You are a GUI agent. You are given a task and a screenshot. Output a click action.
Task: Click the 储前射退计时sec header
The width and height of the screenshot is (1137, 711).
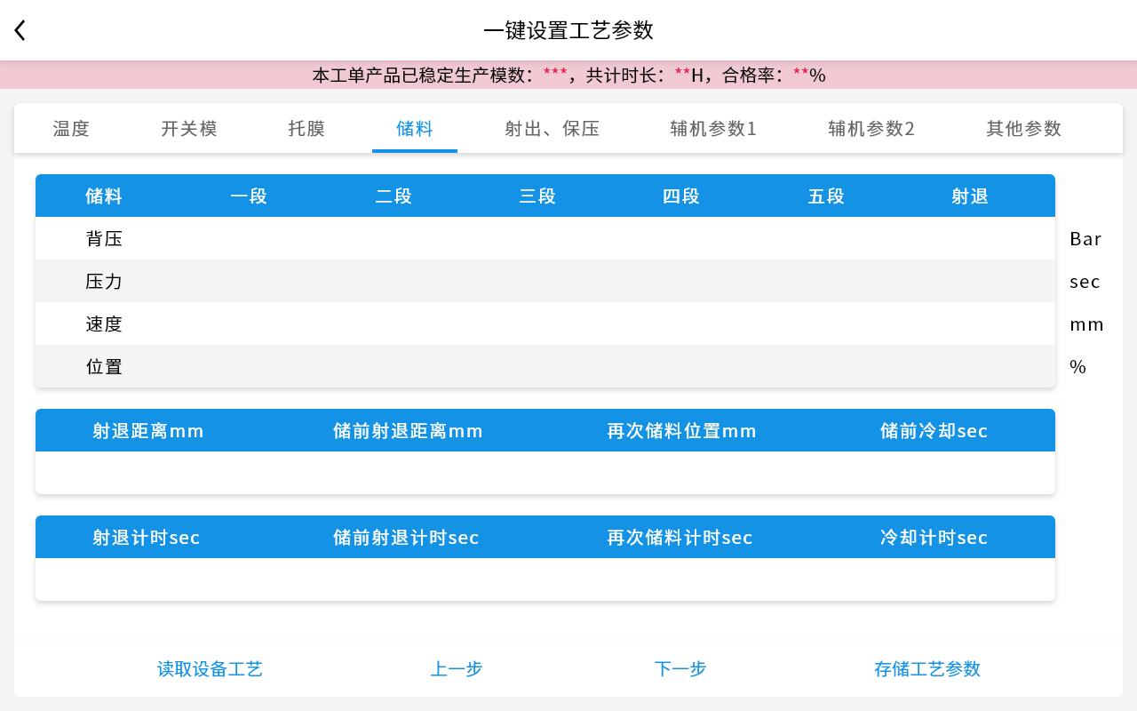(406, 537)
